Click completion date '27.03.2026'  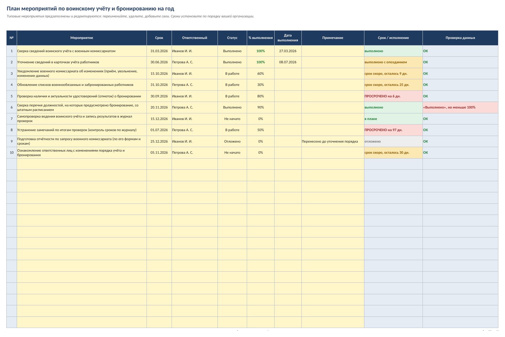point(288,51)
